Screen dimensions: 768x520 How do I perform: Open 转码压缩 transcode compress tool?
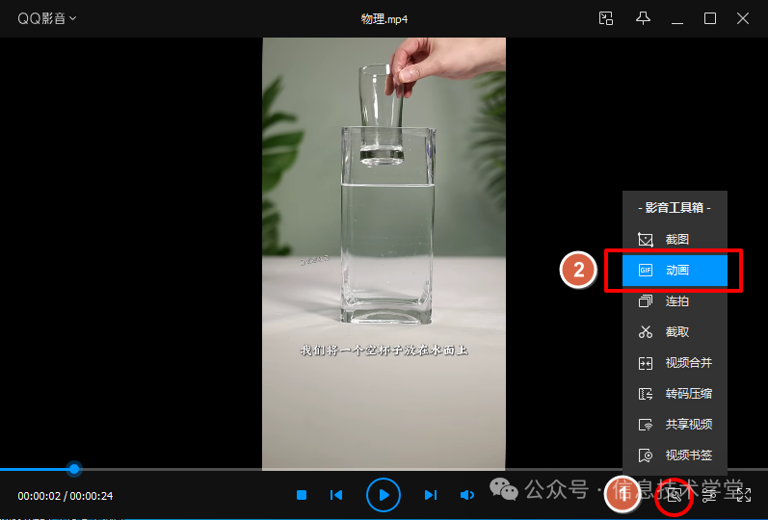[675, 394]
